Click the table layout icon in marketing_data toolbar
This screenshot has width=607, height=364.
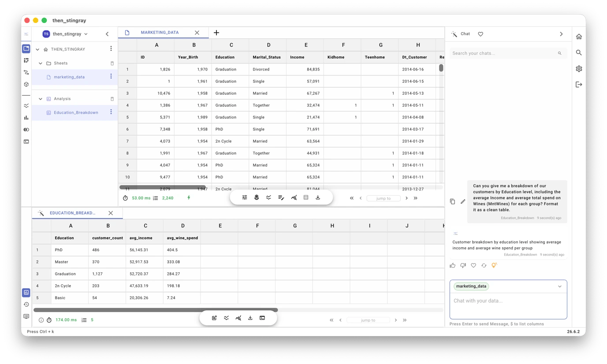(306, 198)
